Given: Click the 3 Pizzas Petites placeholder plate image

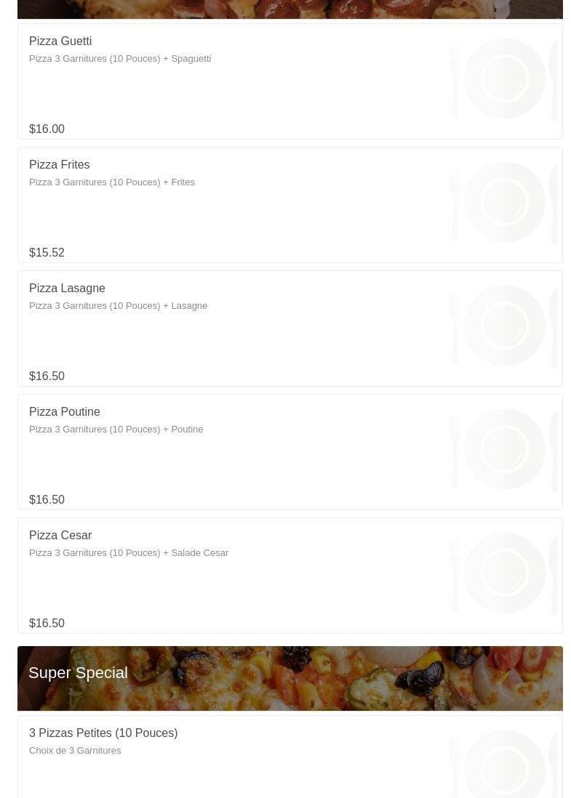Looking at the screenshot, I should [504, 765].
